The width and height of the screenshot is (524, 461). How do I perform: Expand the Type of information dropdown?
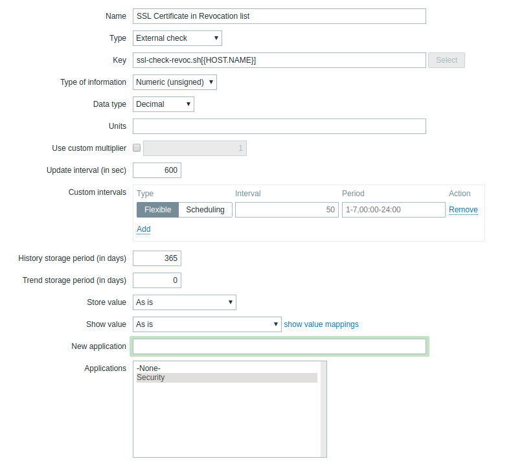point(175,82)
